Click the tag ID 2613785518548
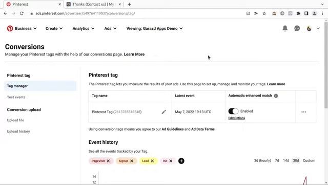Viewport: 328px width, 185px height. click(128, 112)
